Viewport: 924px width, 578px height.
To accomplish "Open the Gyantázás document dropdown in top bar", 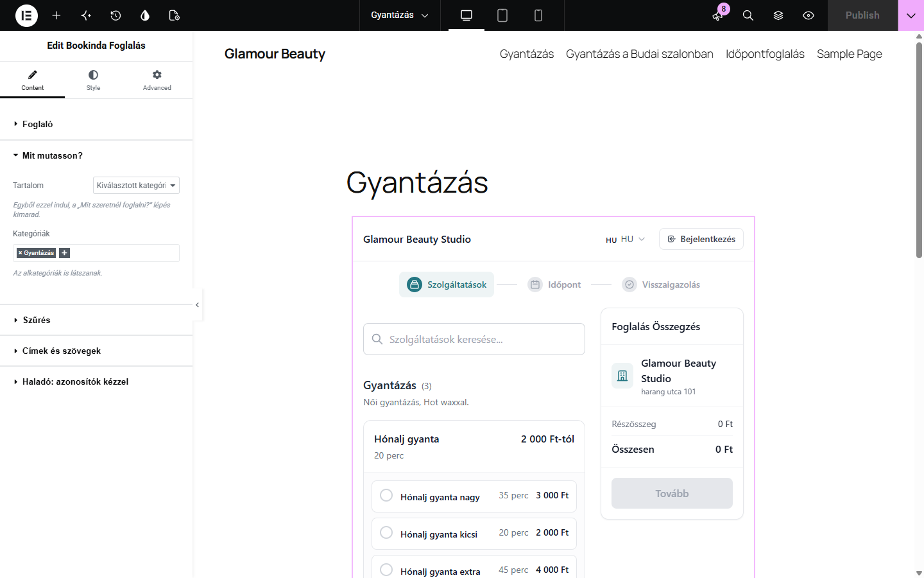I will pyautogui.click(x=399, y=15).
